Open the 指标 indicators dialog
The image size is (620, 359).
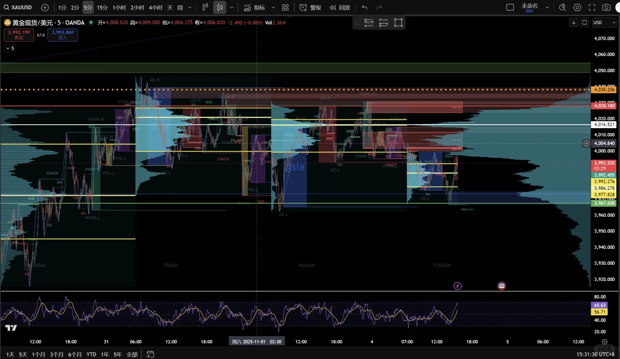pos(254,7)
